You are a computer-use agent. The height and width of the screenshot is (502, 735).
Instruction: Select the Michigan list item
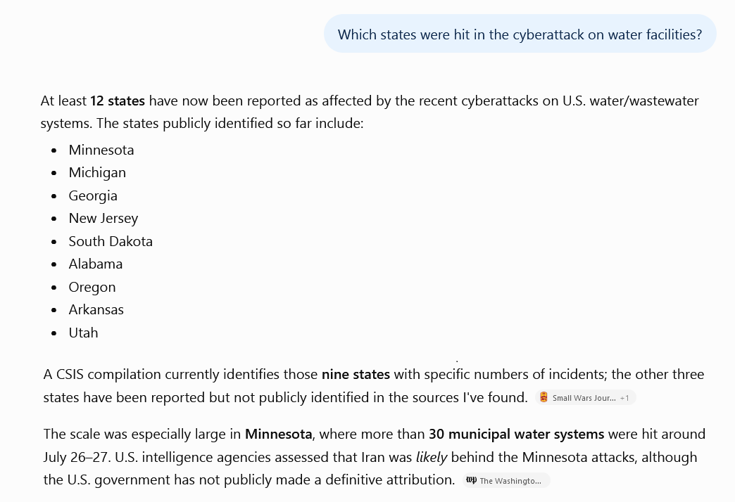tap(97, 173)
